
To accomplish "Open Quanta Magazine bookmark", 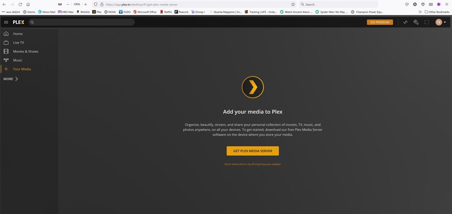I will 226,12.
